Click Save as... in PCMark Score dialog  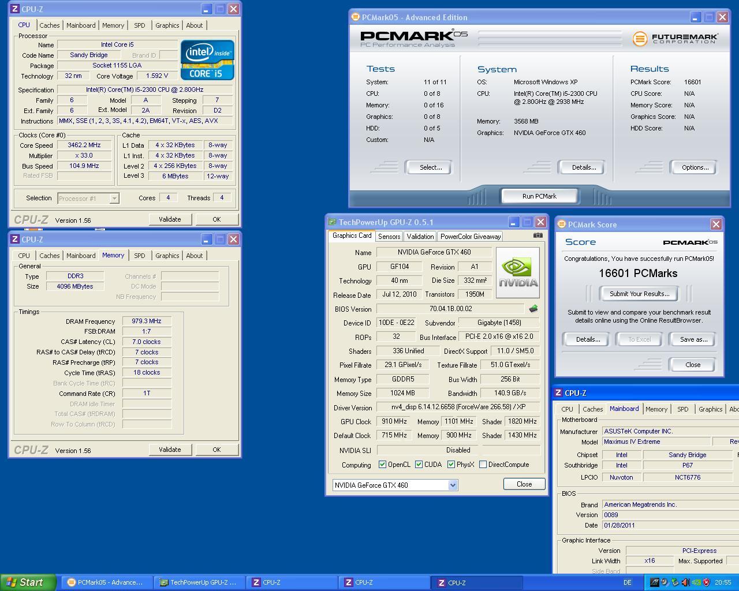pyautogui.click(x=693, y=339)
